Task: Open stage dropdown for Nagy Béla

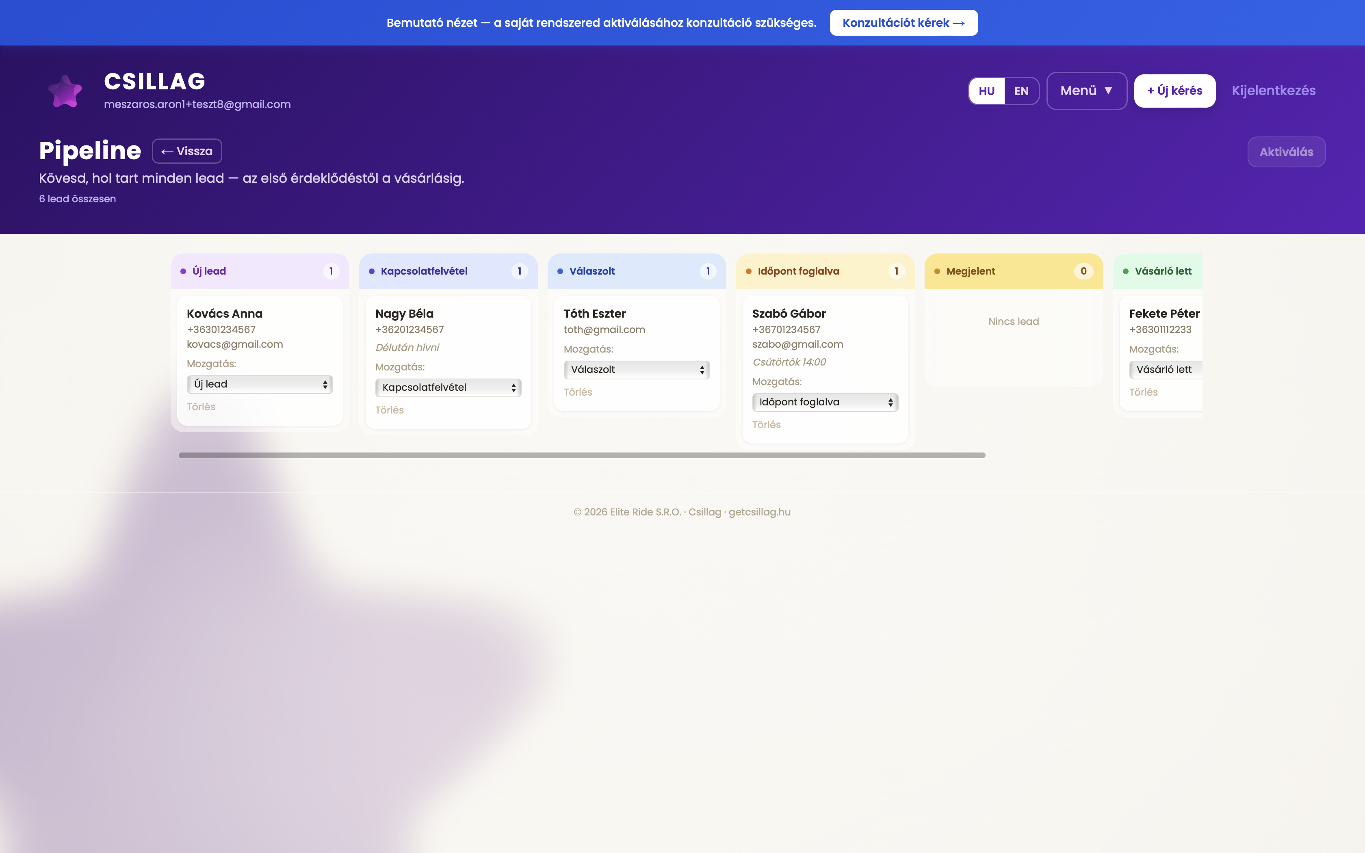Action: (x=448, y=388)
